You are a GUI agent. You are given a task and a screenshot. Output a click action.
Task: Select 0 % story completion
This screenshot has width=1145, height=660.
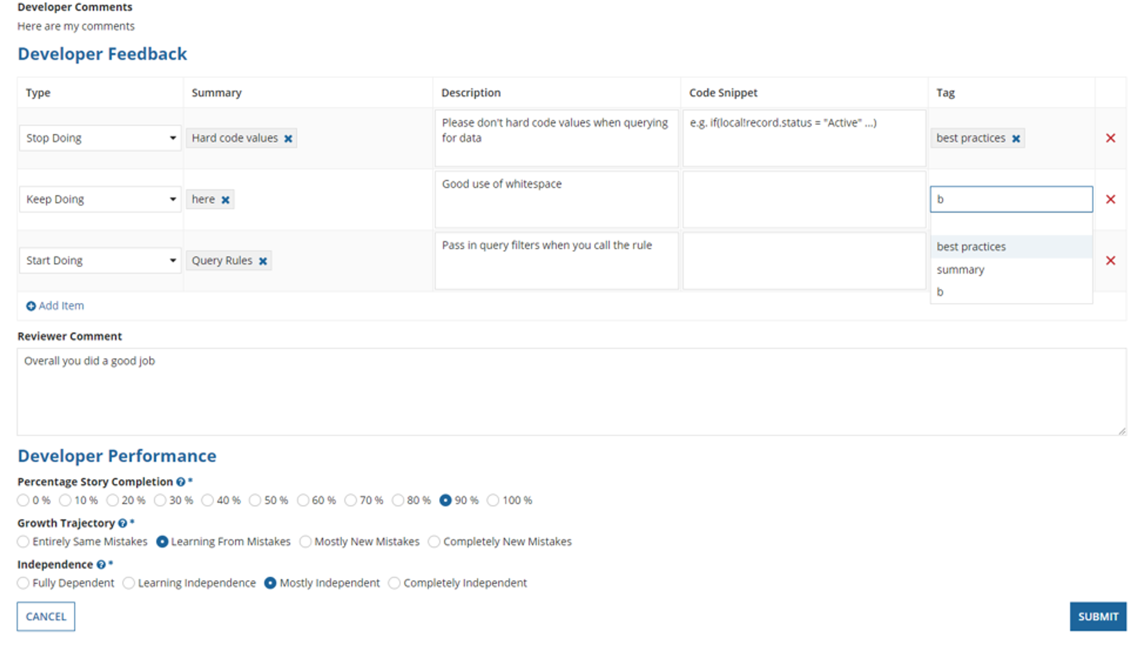[x=23, y=500]
